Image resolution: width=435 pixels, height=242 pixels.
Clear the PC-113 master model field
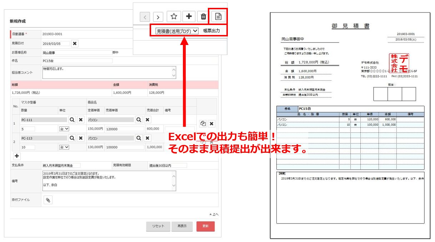tap(81, 138)
